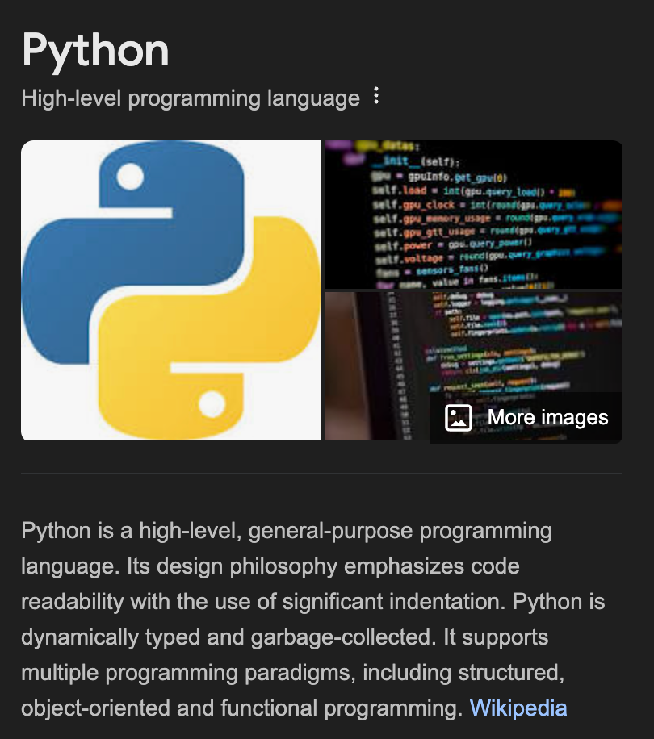Screen dimensions: 654x739
Task: Open the angled code editor photo thumbnail
Action: pos(473,366)
